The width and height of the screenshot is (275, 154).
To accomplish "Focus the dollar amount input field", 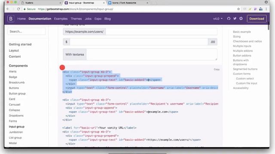I will (139, 42).
